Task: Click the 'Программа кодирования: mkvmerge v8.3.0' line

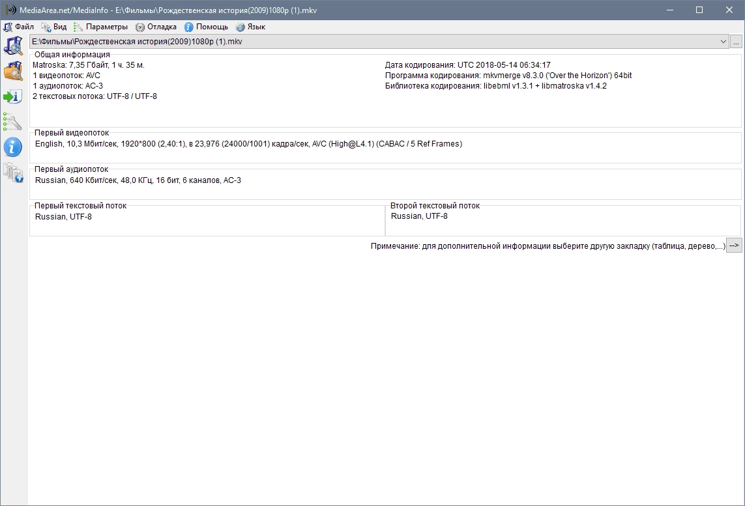Action: tap(508, 76)
